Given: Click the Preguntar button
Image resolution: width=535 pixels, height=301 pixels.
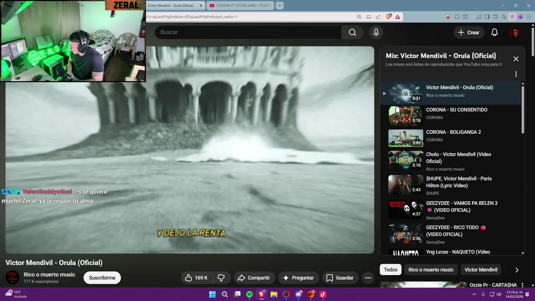Looking at the screenshot, I should pos(298,278).
